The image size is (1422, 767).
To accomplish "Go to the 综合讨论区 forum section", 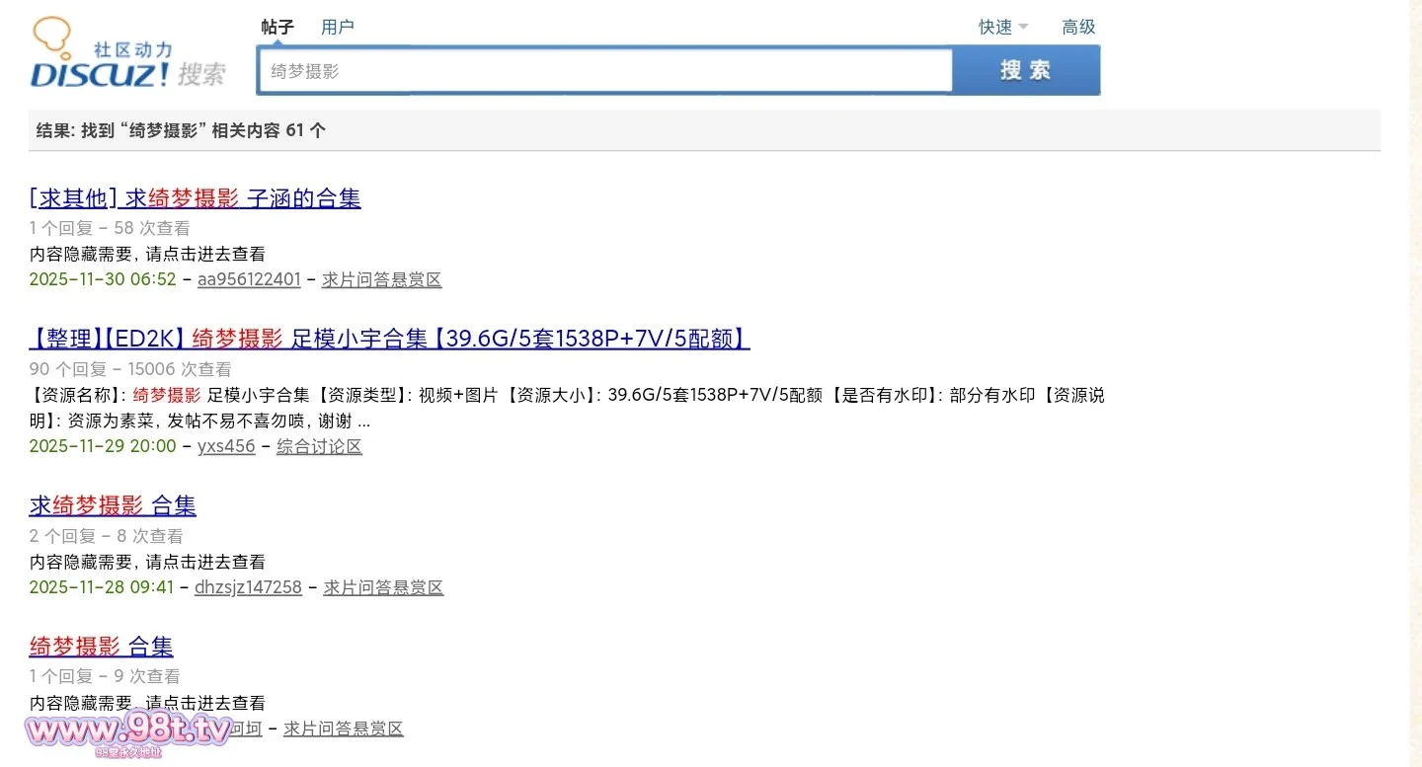I will (319, 446).
